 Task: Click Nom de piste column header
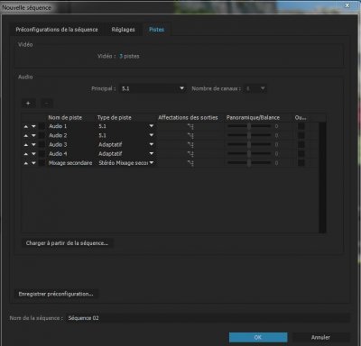[x=65, y=117]
